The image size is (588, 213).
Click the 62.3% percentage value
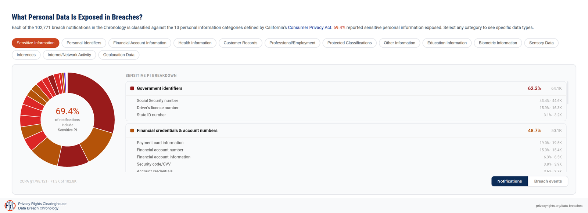[534, 88]
